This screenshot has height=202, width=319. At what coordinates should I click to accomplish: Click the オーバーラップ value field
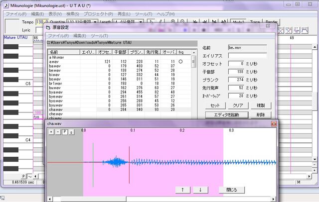236,96
